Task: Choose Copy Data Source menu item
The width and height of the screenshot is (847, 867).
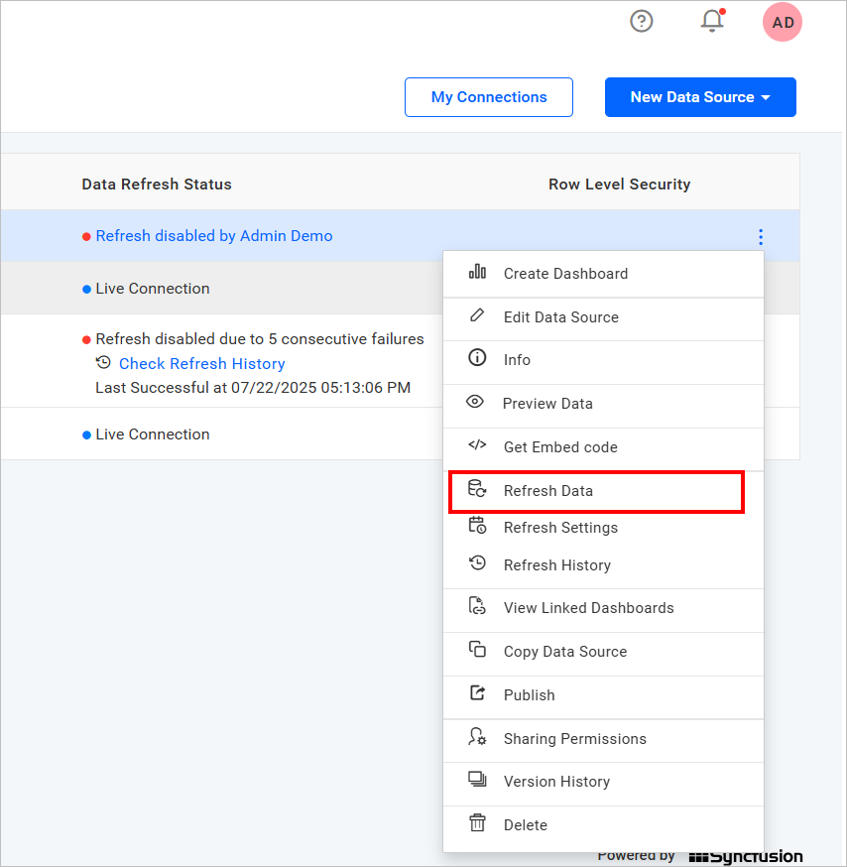Action: pyautogui.click(x=564, y=652)
